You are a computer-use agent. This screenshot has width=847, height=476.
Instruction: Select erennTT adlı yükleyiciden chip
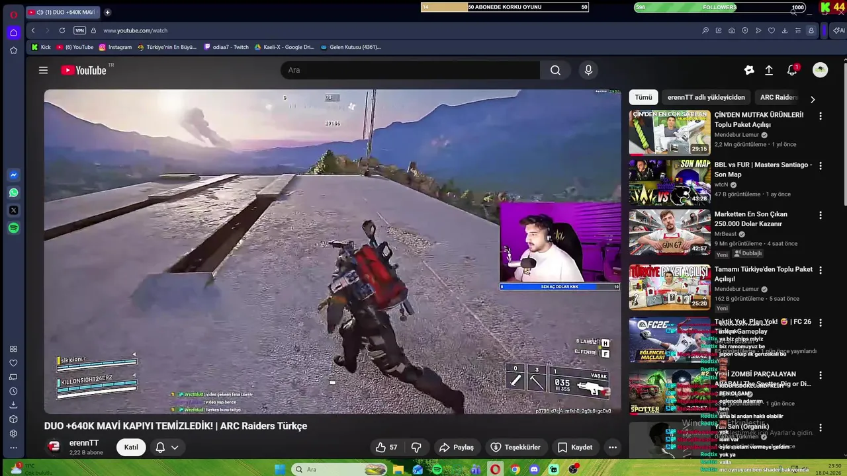(706, 97)
